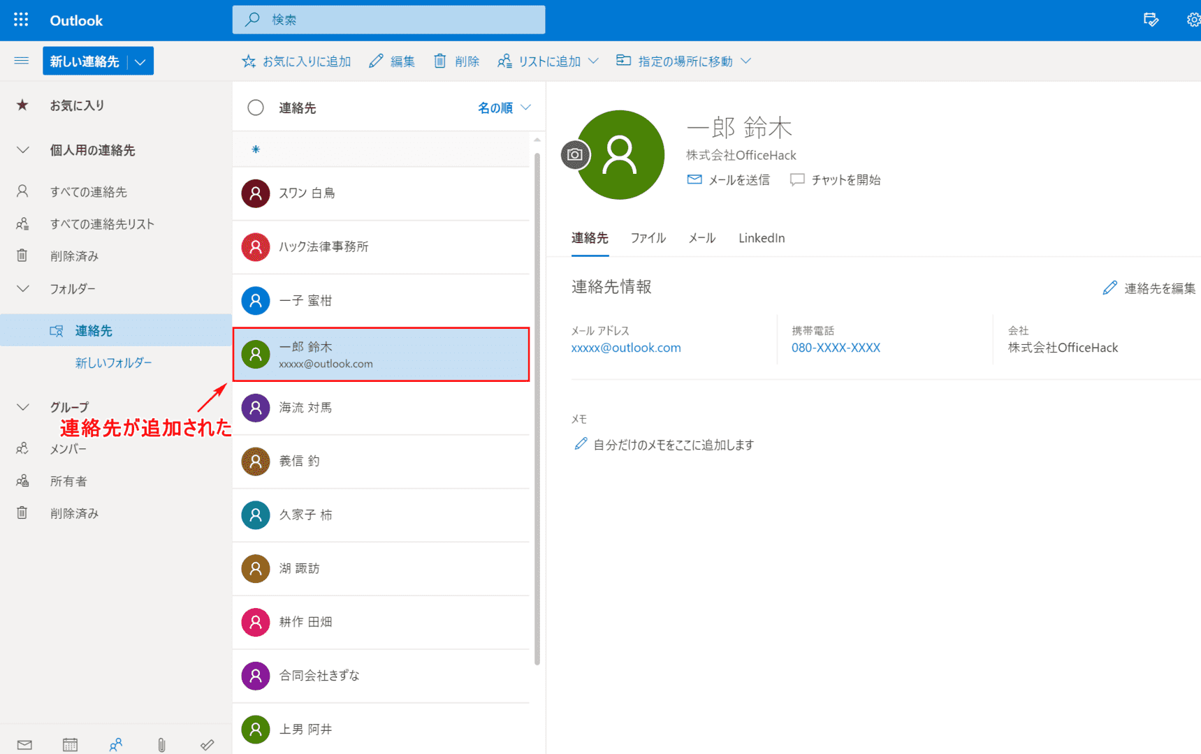Switch to ファイル tab
Image resolution: width=1201 pixels, height=754 pixels.
(x=648, y=238)
